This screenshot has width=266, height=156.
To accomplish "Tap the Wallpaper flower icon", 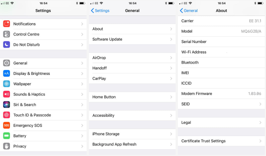I will (6, 84).
